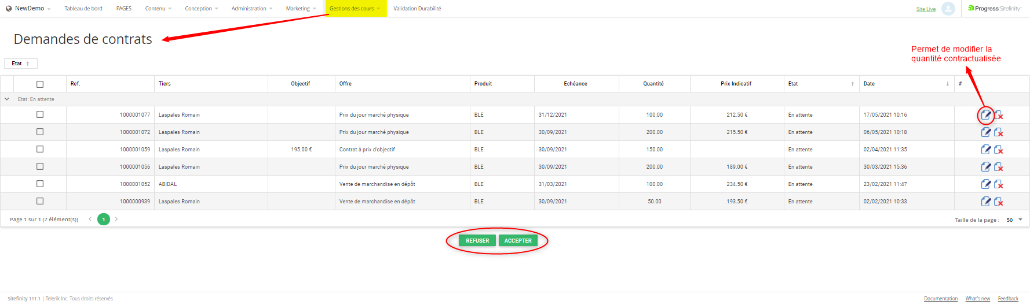
Task: Click the REFUSER button
Action: [x=477, y=241]
